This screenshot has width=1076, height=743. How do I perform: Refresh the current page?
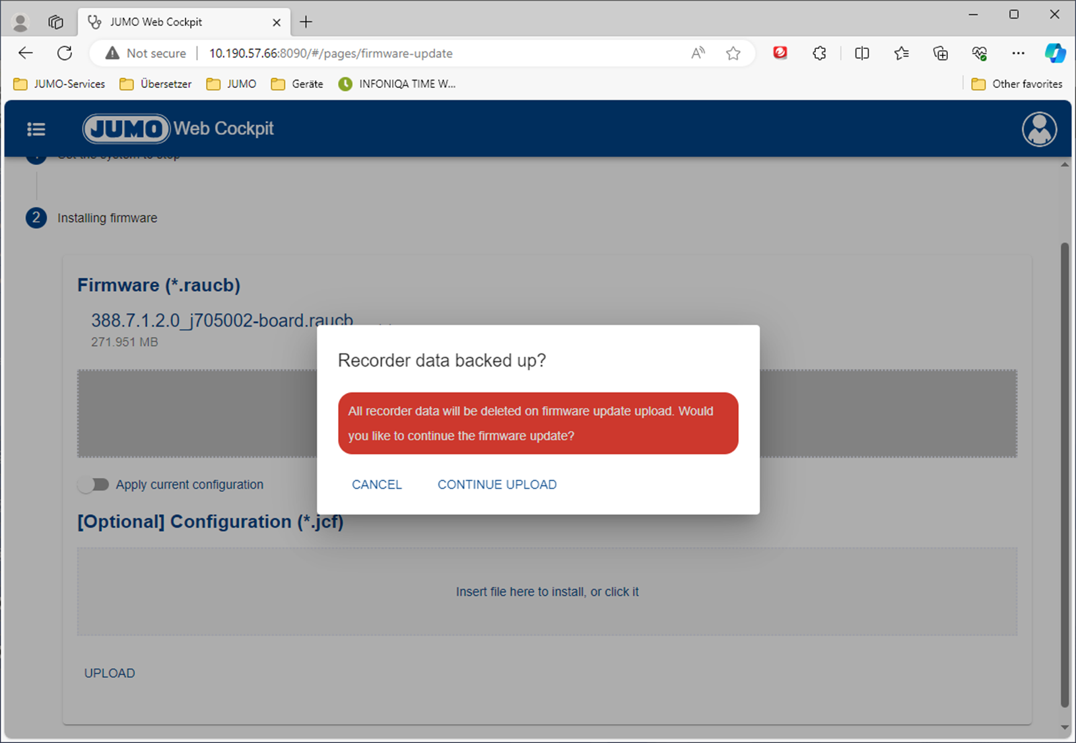(x=65, y=53)
